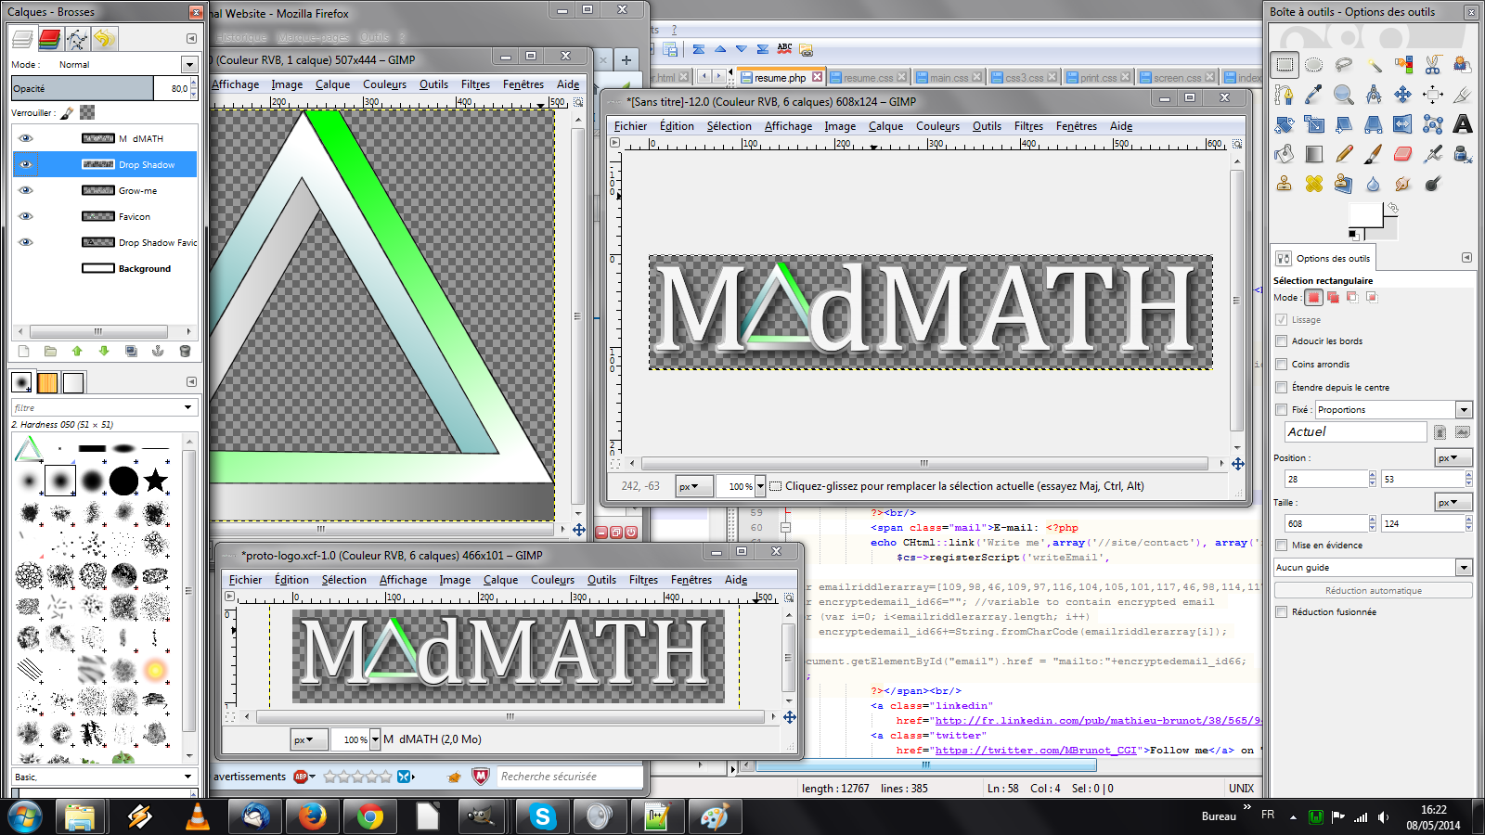Switch to the main.css editor tab

click(x=949, y=77)
